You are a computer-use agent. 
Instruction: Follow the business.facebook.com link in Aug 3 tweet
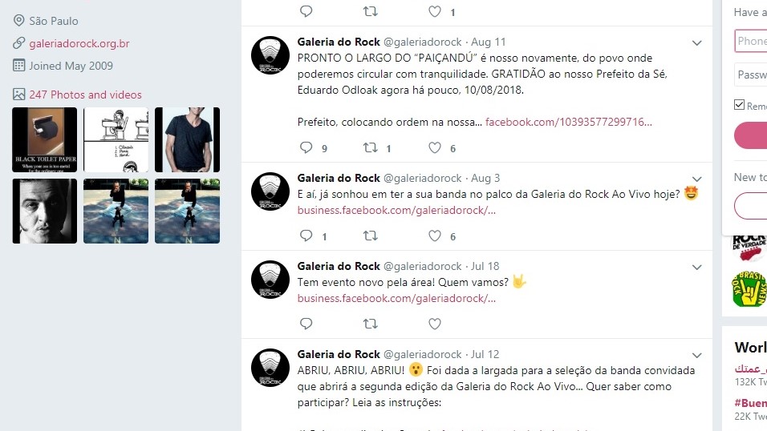pos(396,210)
